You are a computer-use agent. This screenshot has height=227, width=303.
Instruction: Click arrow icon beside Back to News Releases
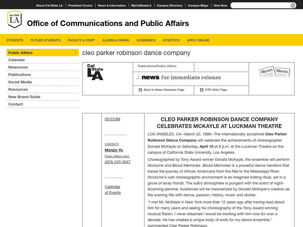[x=140, y=90]
